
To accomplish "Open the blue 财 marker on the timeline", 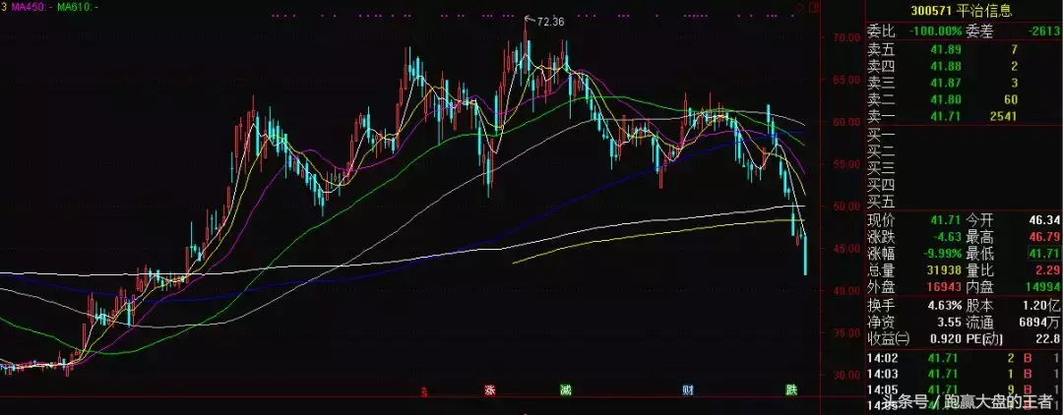I will [x=687, y=390].
